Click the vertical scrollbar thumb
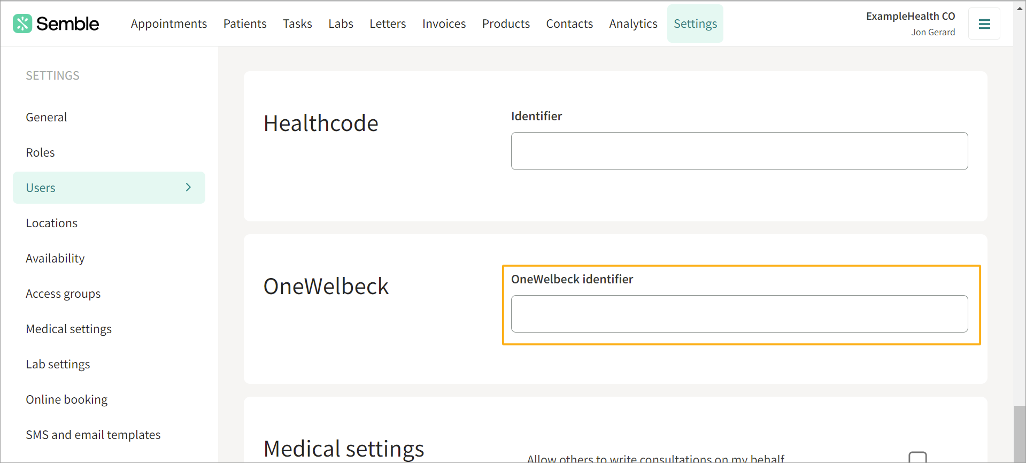 1020,434
